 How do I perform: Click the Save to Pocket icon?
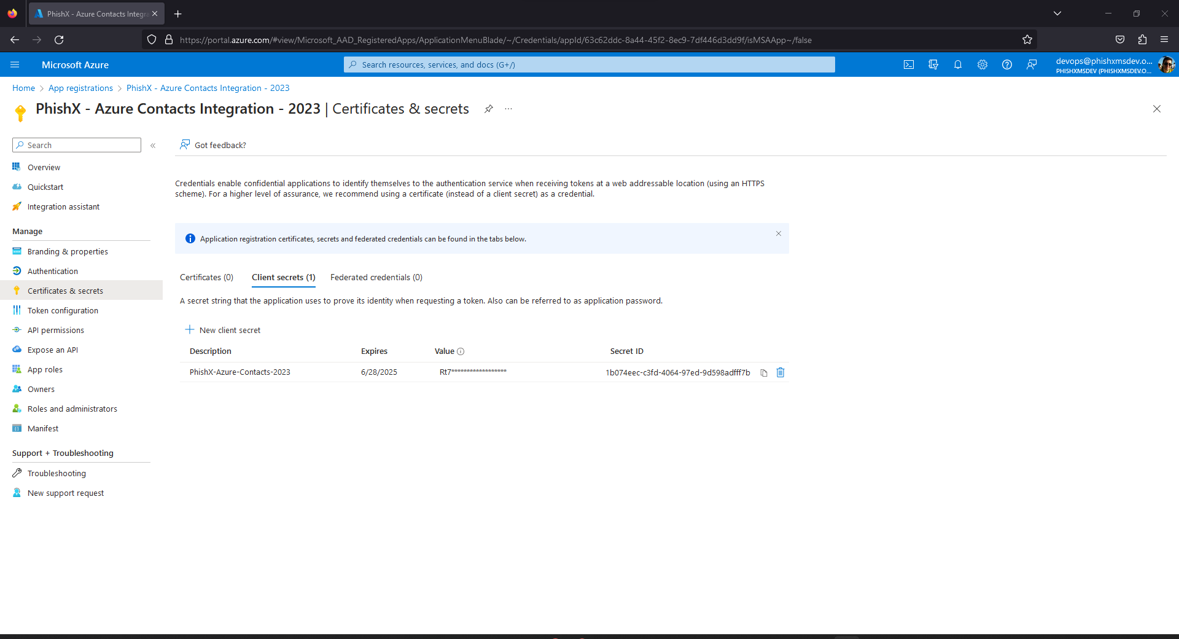(1120, 40)
